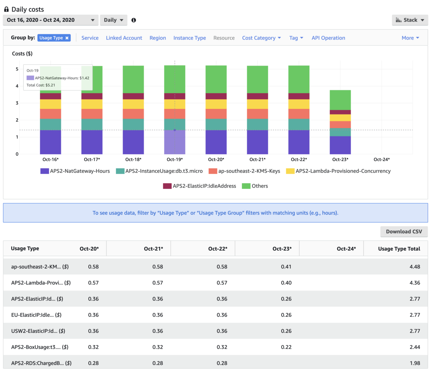Image resolution: width=431 pixels, height=372 pixels.
Task: Expand the Daily granularity dropdown
Action: pyautogui.click(x=113, y=20)
